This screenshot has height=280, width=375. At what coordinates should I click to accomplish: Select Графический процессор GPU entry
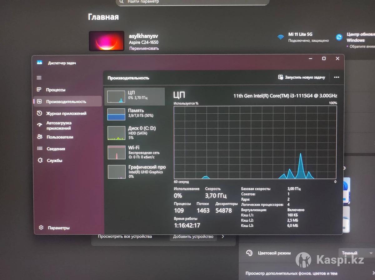click(x=134, y=171)
